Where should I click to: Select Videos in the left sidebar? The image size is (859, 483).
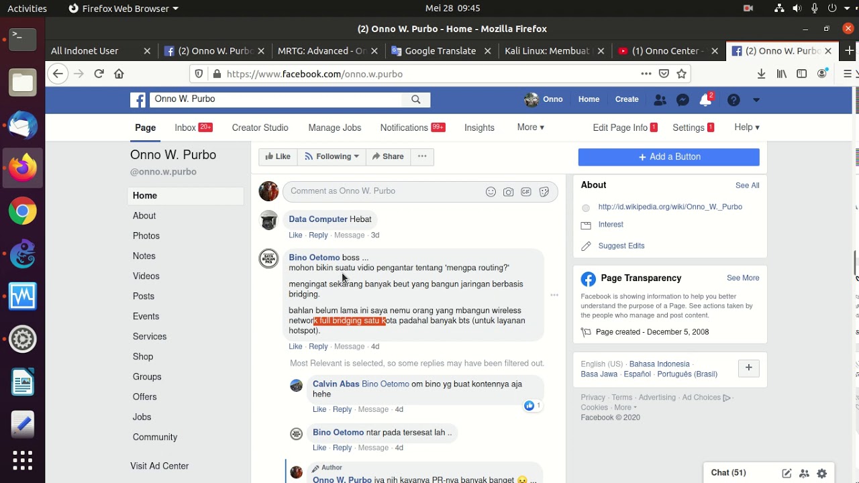pos(146,276)
